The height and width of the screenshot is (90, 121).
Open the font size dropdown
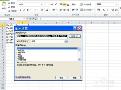pos(49,4)
